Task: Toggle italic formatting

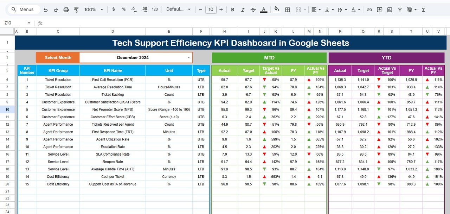Action: coord(243,10)
